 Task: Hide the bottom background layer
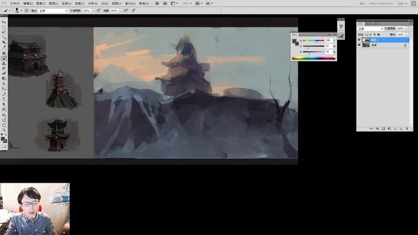(359, 45)
